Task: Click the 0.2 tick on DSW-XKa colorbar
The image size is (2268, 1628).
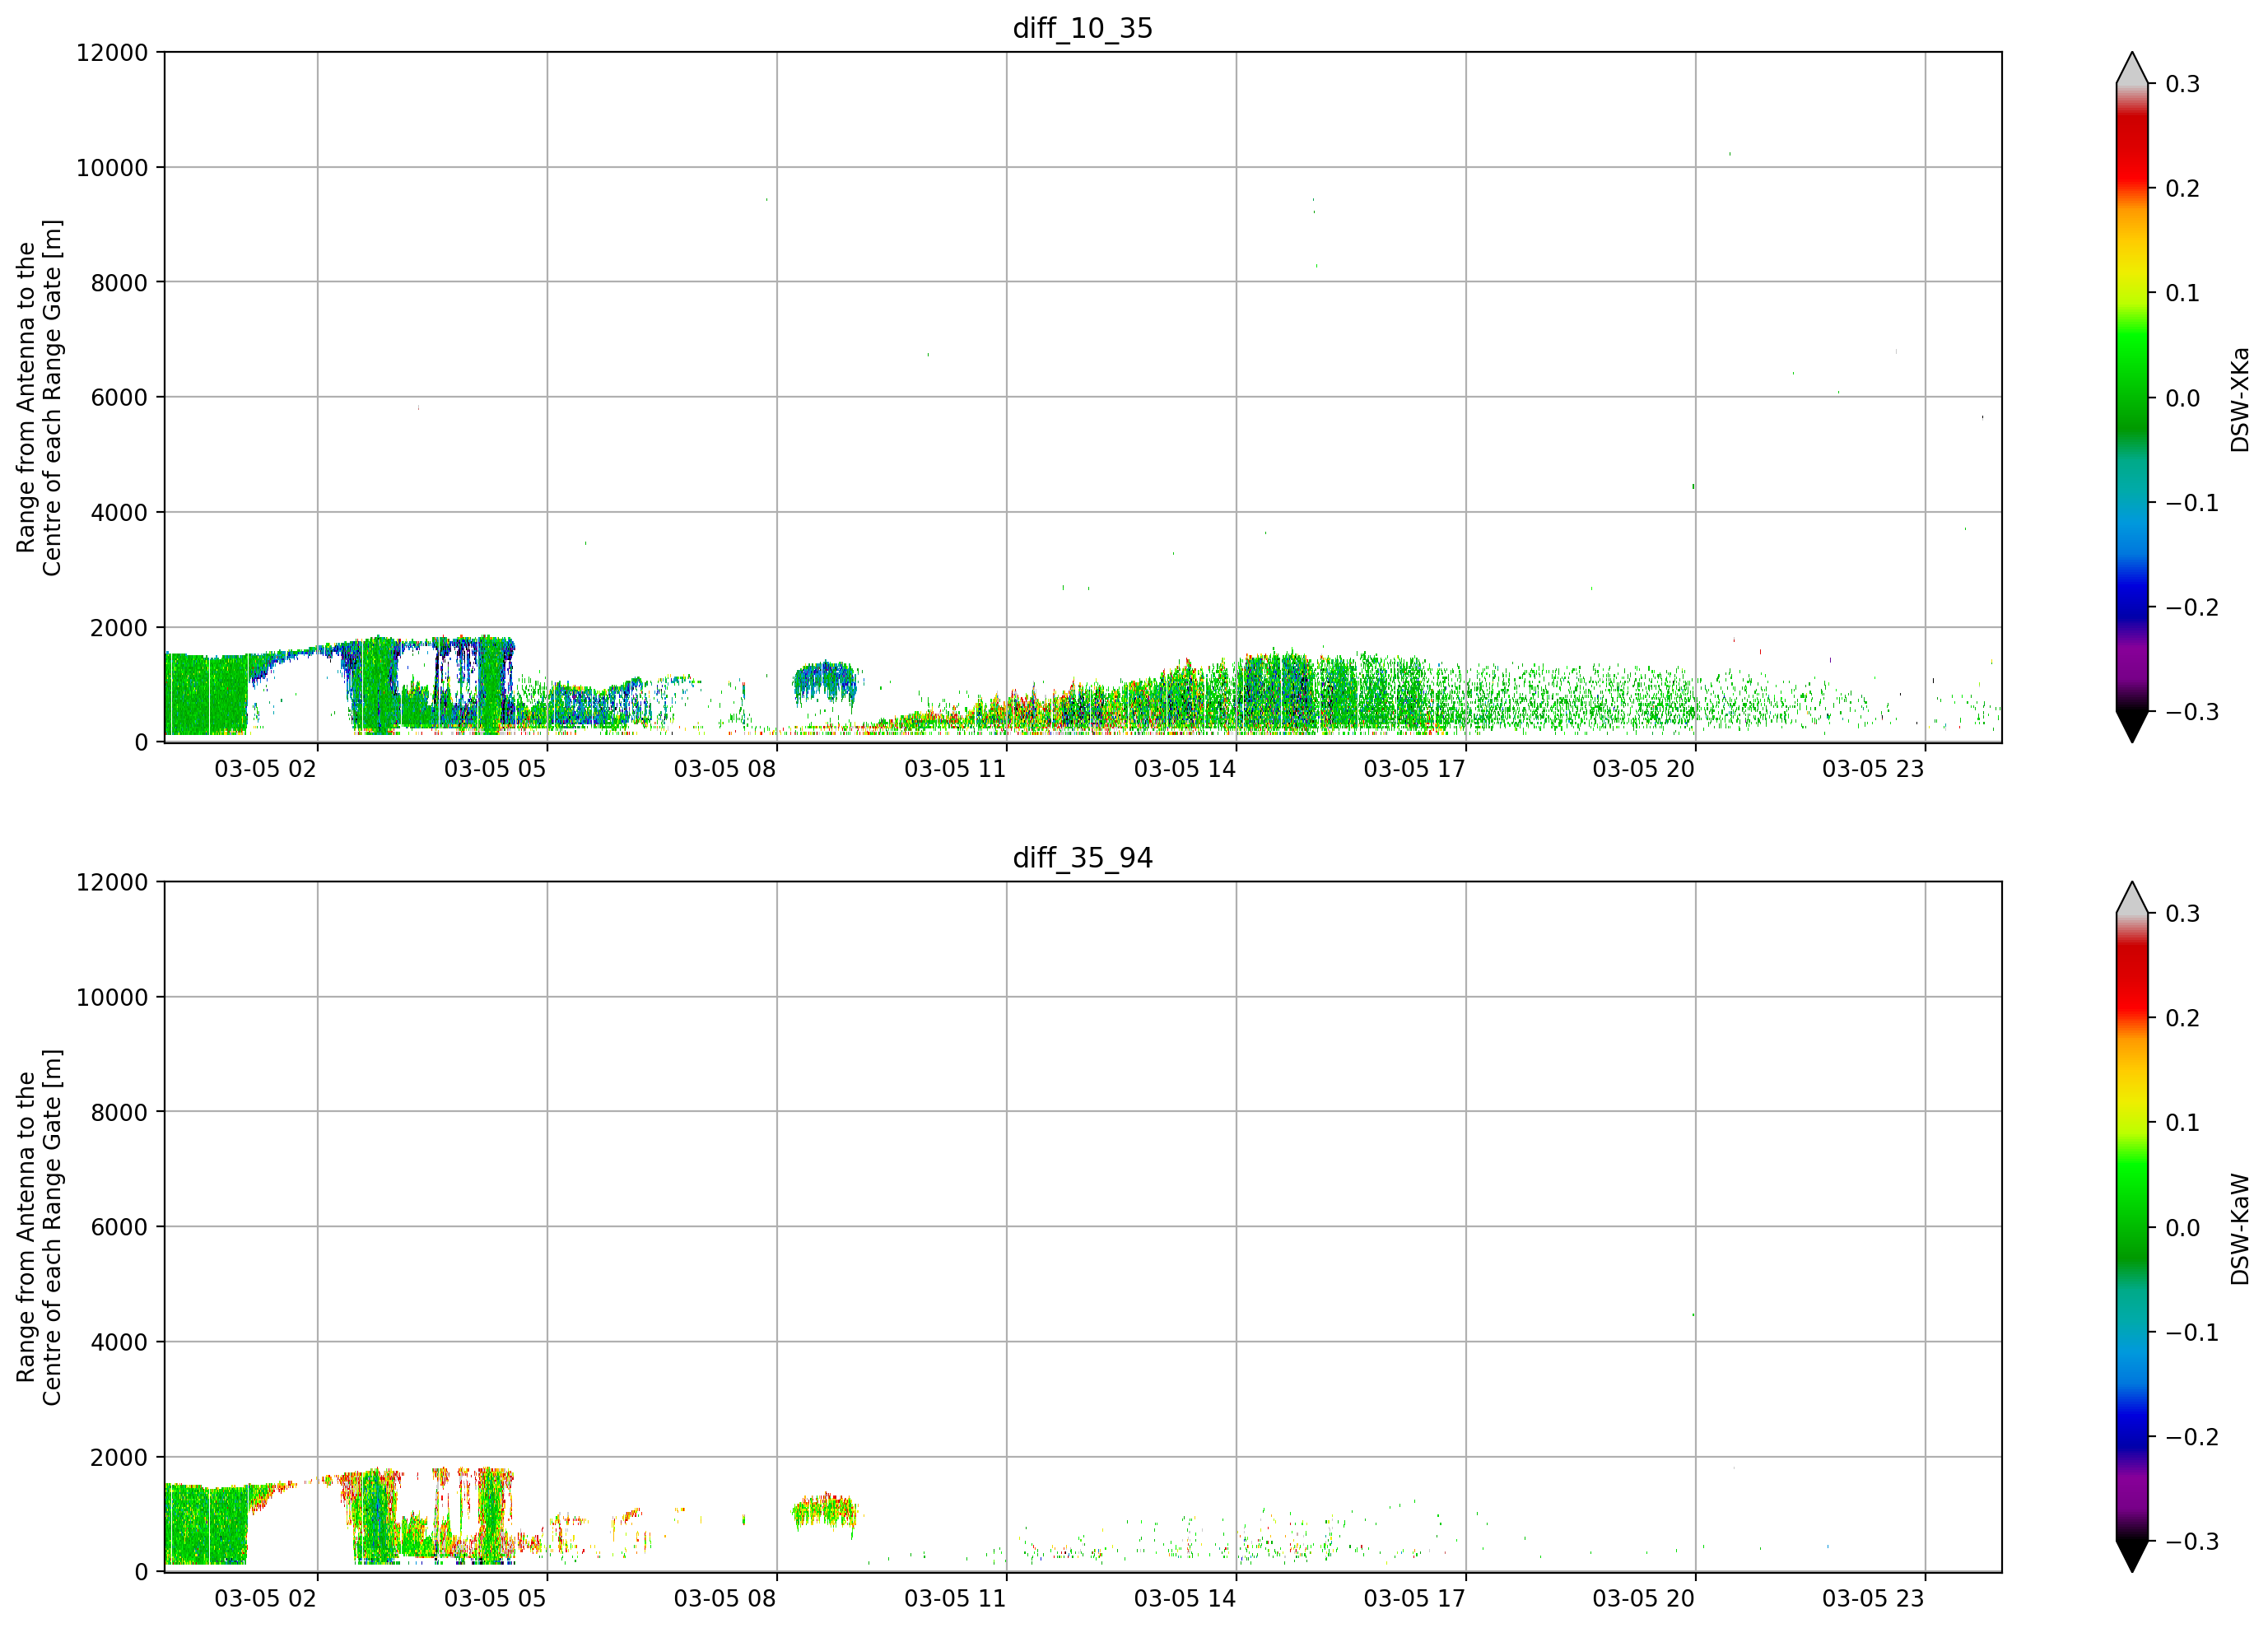Action: 2182,189
